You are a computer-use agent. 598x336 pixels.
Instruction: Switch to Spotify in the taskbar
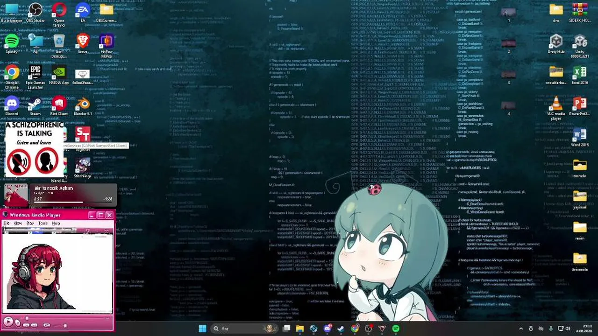396,329
